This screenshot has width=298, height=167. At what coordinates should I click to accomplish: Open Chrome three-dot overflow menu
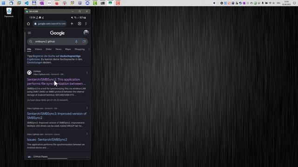[86, 24]
